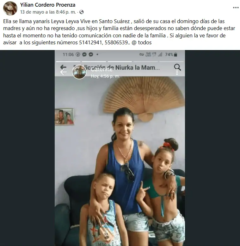Click Yilian Cordero Proenza's profile picture
240x246 pixels.
pyautogui.click(x=10, y=8)
